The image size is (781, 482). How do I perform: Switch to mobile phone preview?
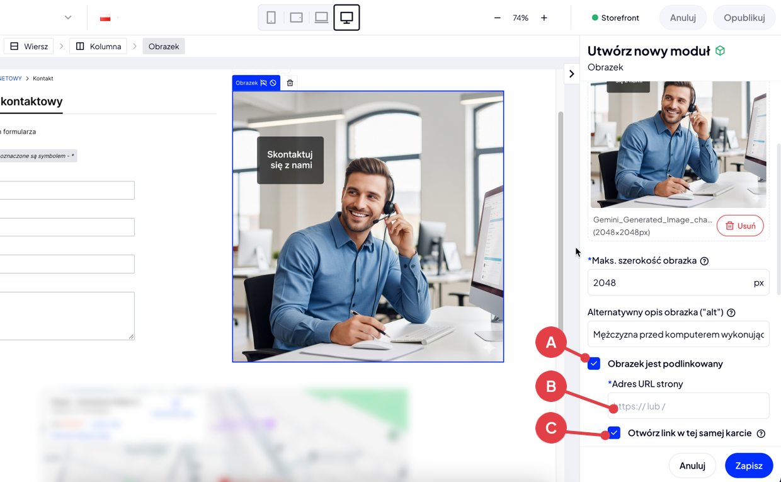tap(271, 18)
